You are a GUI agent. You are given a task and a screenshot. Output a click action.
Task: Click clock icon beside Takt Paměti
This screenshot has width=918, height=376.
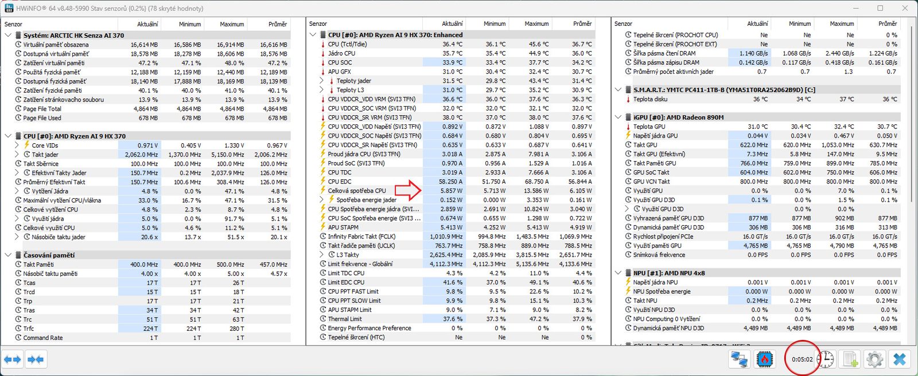coord(18,264)
